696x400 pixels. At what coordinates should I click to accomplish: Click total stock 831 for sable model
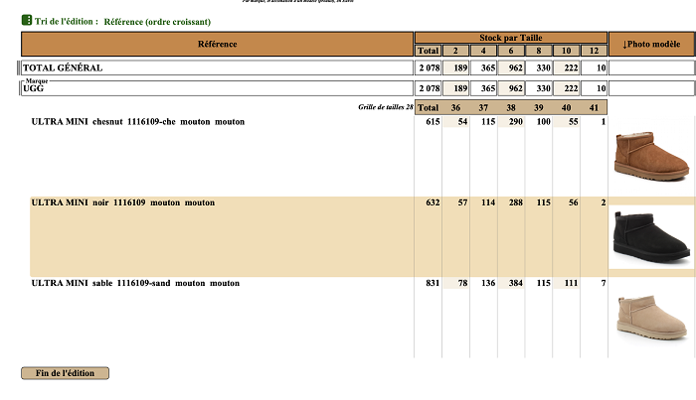click(432, 283)
